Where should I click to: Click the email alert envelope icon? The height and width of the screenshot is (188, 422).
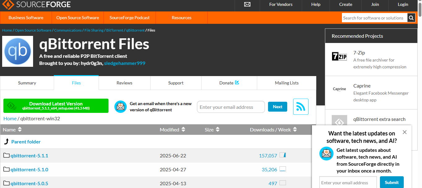[x=121, y=107]
